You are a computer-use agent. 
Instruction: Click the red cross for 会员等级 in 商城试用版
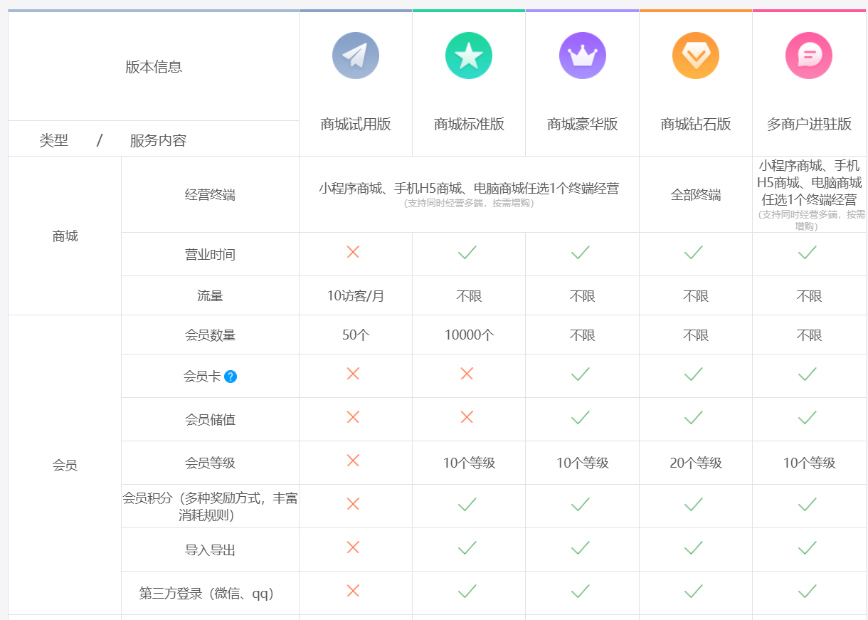pyautogui.click(x=353, y=460)
